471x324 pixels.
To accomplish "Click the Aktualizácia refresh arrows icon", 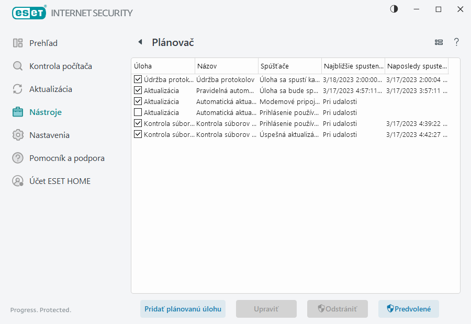I will click(x=18, y=89).
